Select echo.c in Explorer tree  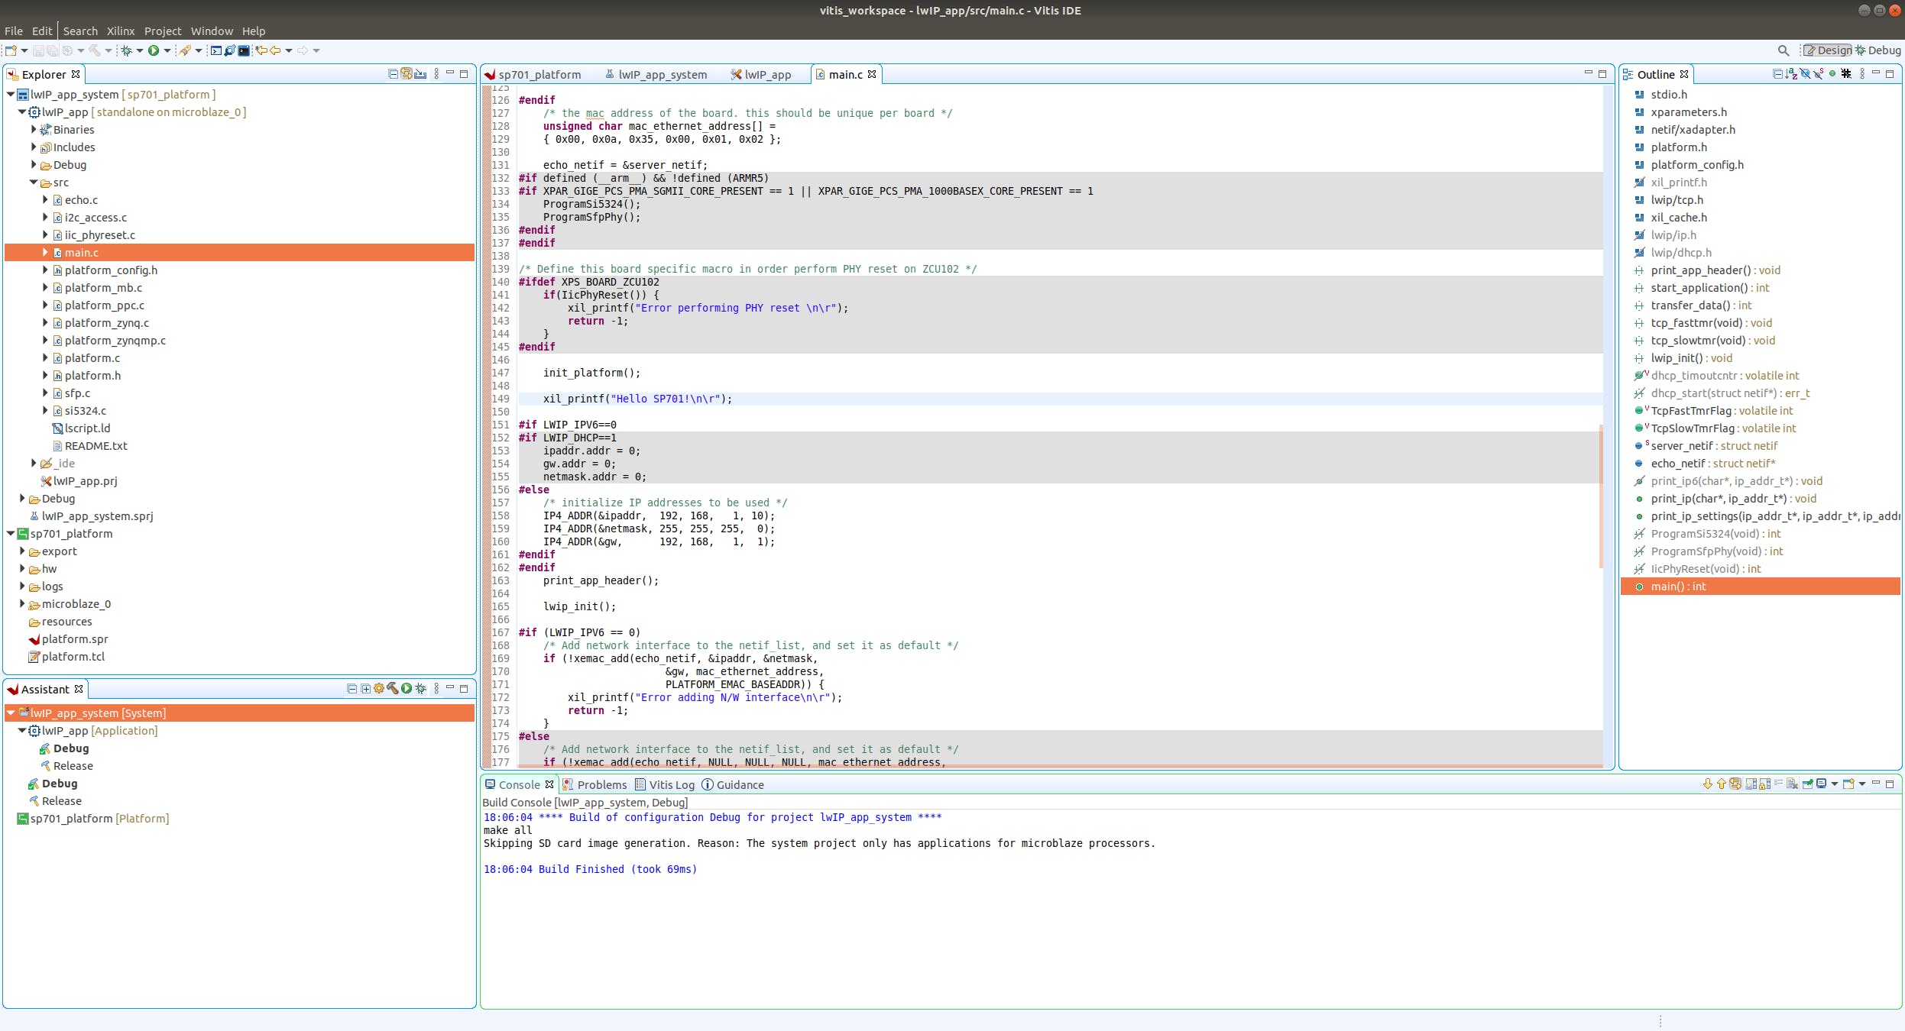(81, 200)
